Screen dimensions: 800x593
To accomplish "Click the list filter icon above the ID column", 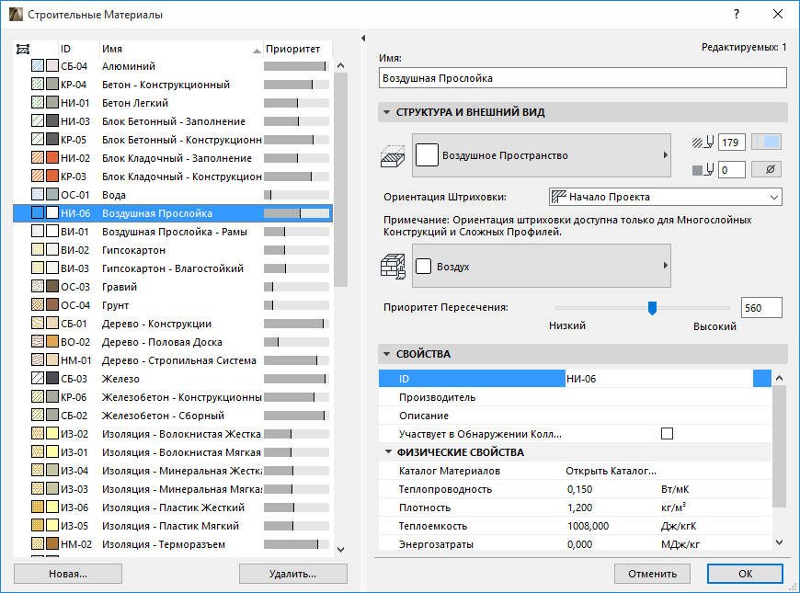I will click(x=23, y=49).
